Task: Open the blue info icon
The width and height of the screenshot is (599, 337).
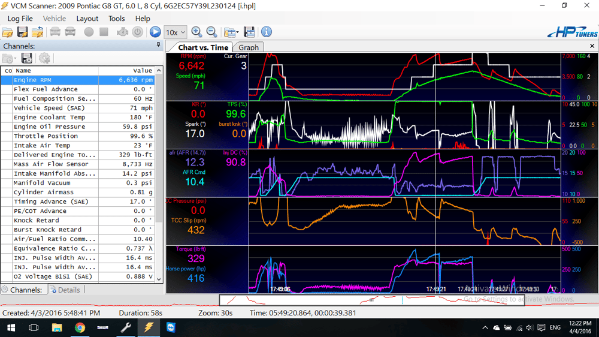Action: pyautogui.click(x=267, y=32)
